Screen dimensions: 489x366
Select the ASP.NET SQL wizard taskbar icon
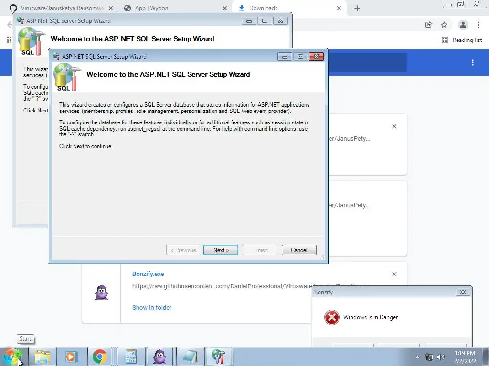pyautogui.click(x=219, y=356)
